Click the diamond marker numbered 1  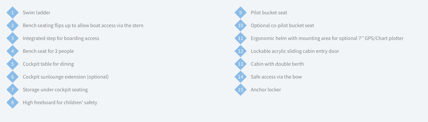13,13
